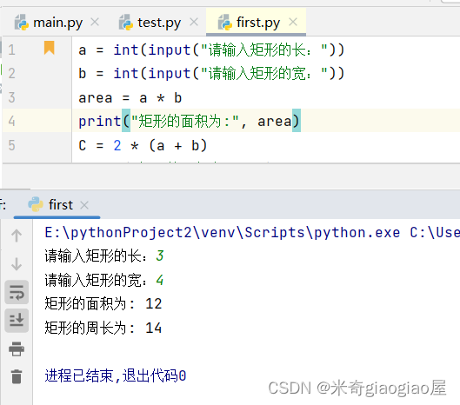
Task: Open the 'first' run tab
Action: coord(57,205)
